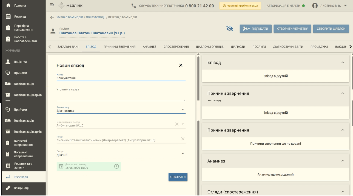Click the Погашені направлення icon
Image resolution: width=353 pixels, height=196 pixels.
pos(8,154)
